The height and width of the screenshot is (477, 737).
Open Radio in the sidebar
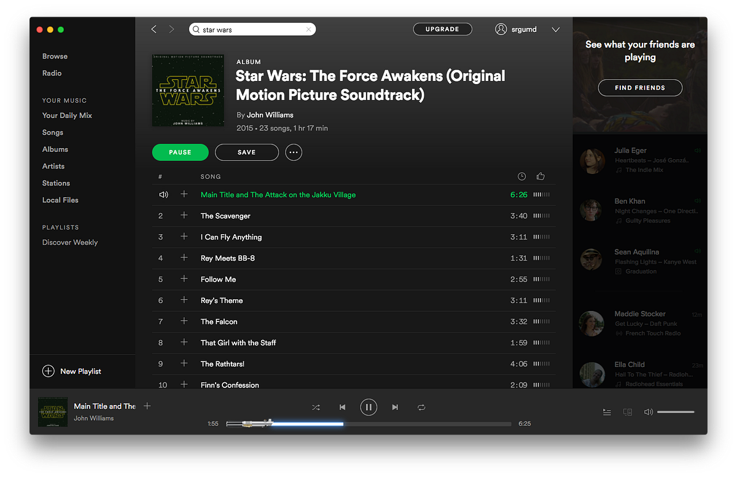(x=52, y=73)
